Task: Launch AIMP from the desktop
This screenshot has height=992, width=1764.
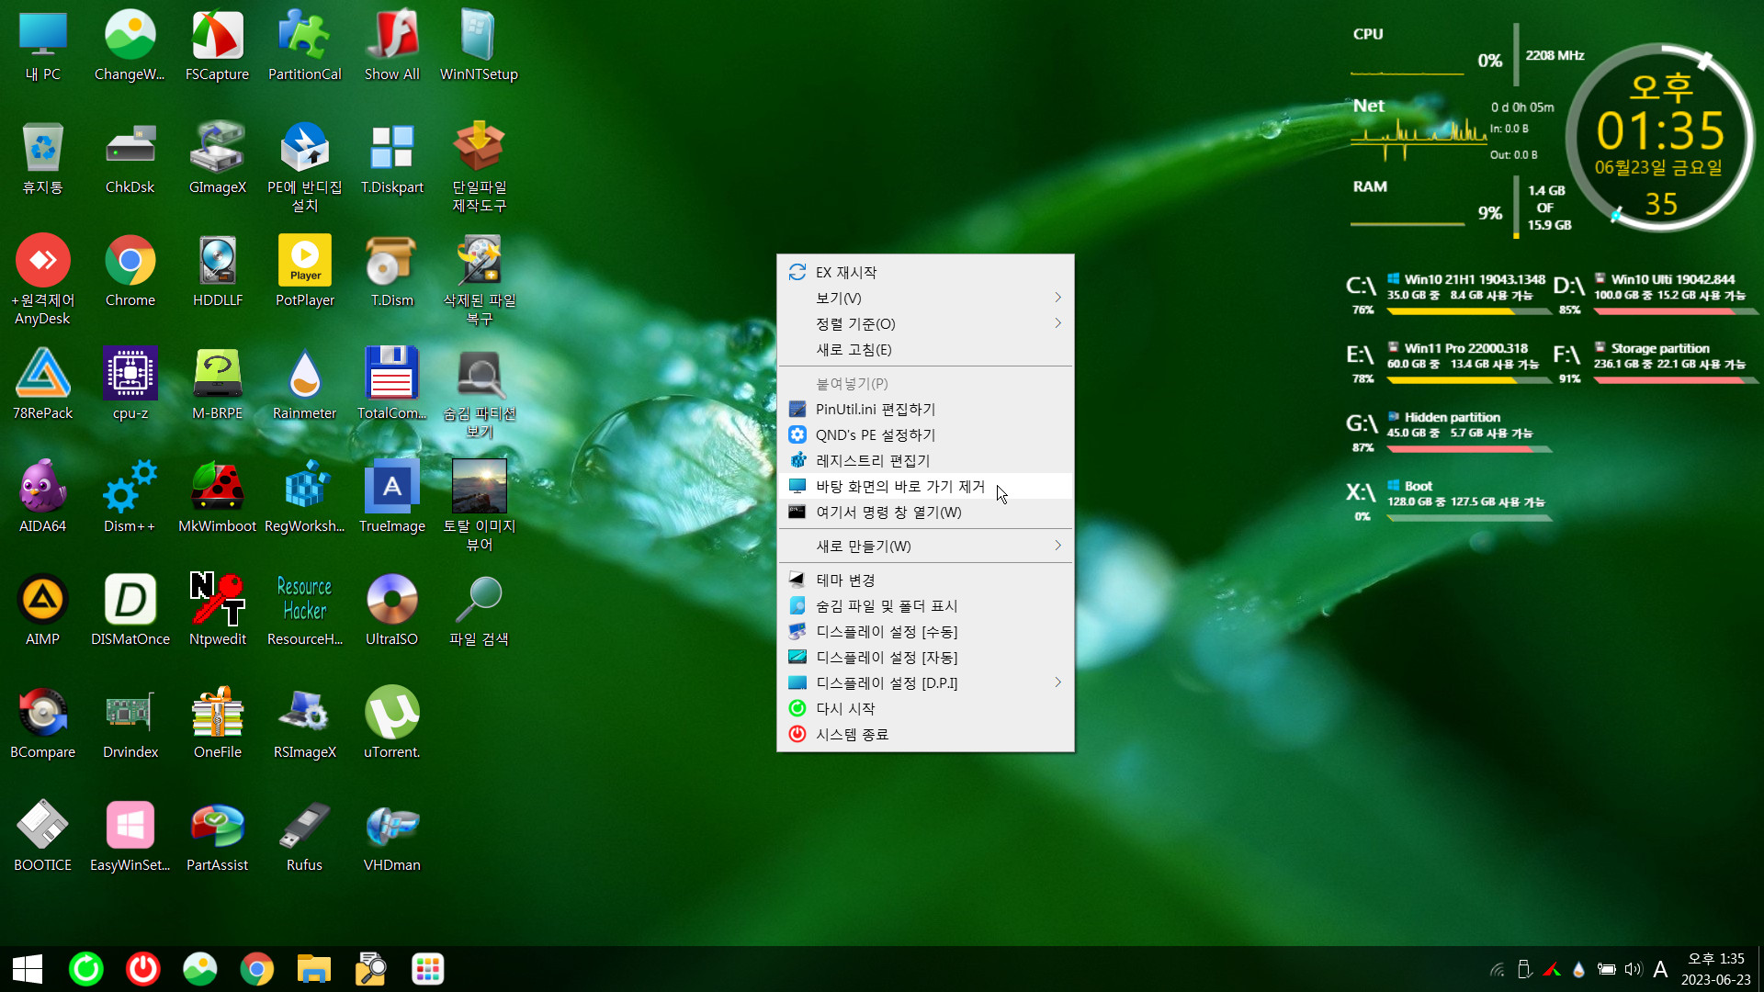Action: [x=43, y=610]
